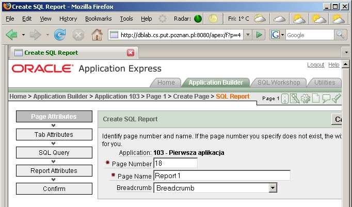Click page icon in the address bar
The image size is (352, 207).
[x=114, y=35]
